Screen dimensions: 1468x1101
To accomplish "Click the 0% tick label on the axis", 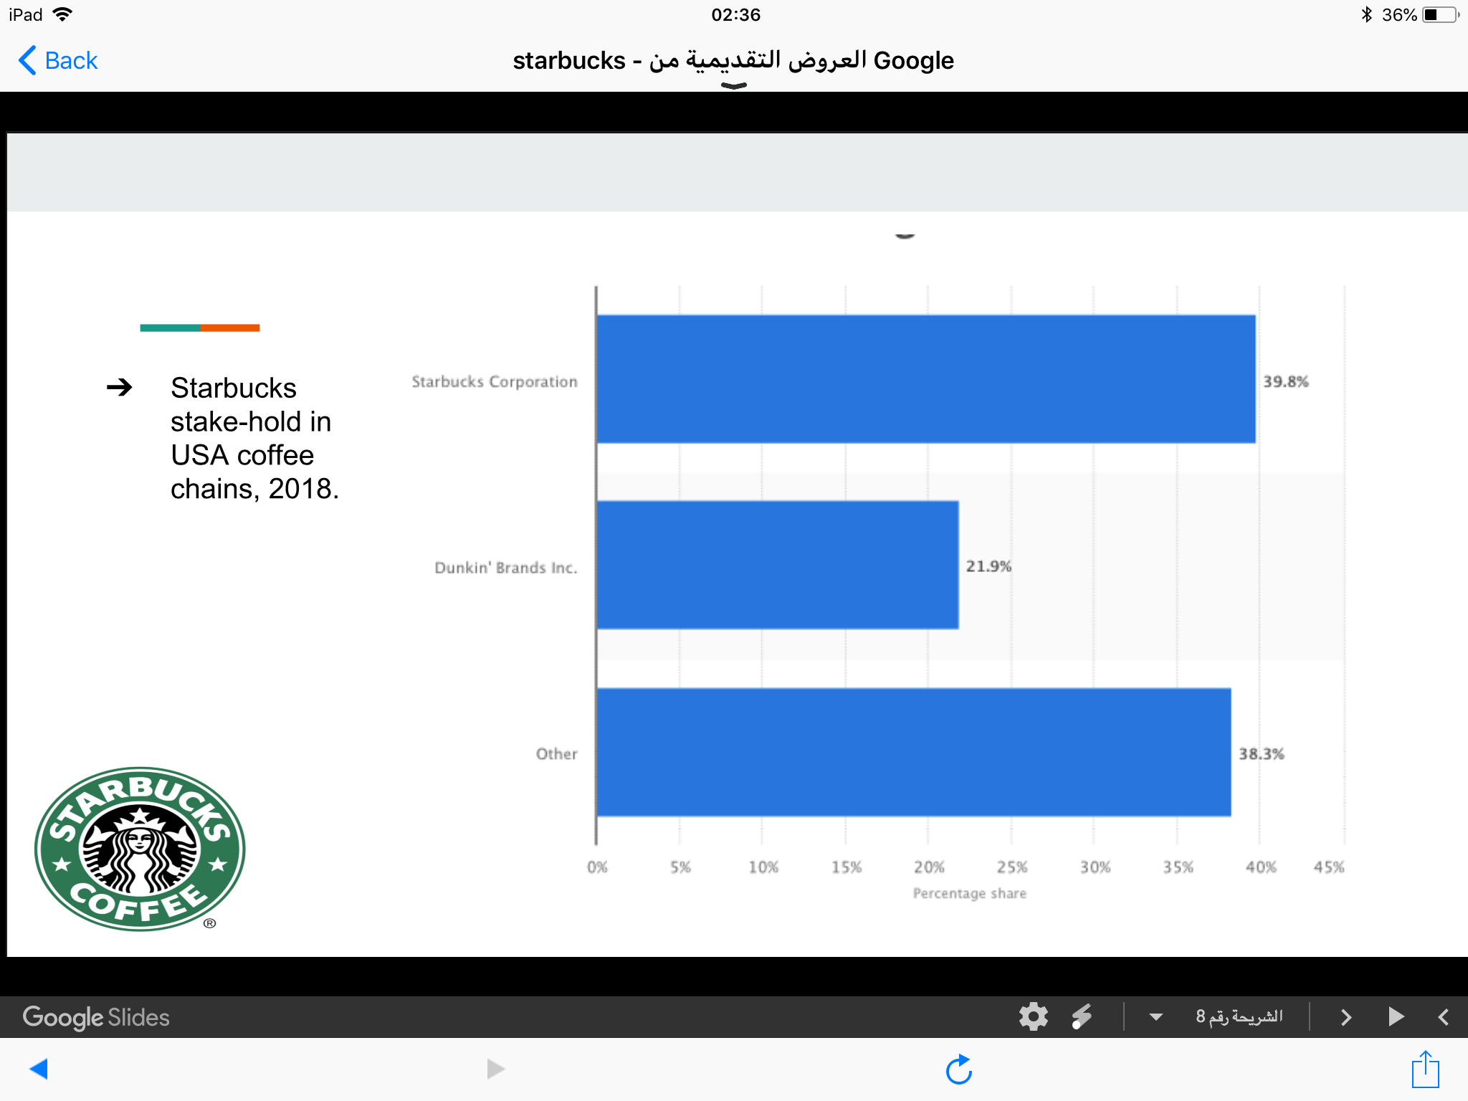I will click(x=597, y=867).
